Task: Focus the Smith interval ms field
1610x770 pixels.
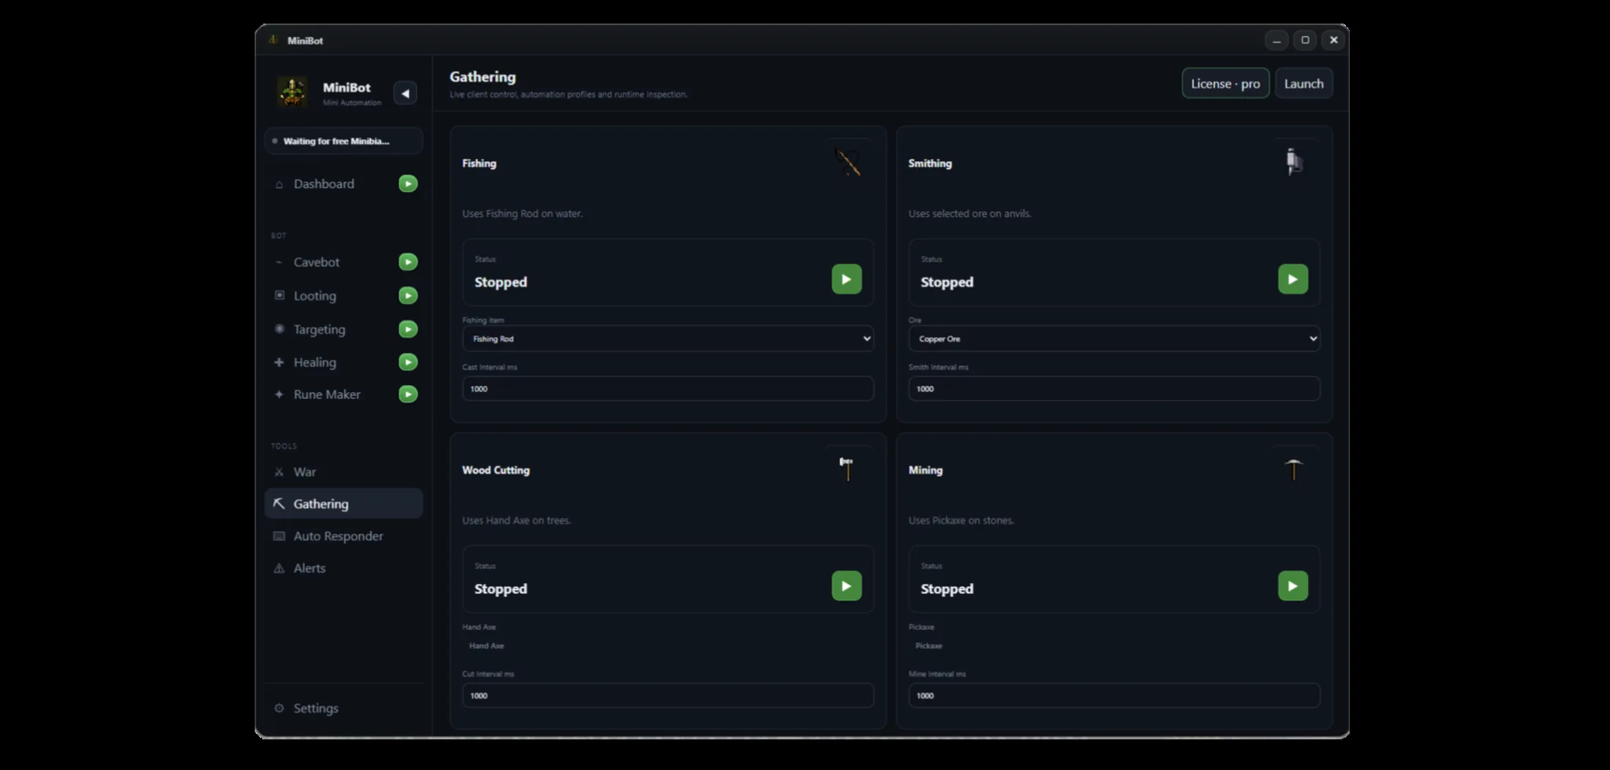Action: [1114, 389]
